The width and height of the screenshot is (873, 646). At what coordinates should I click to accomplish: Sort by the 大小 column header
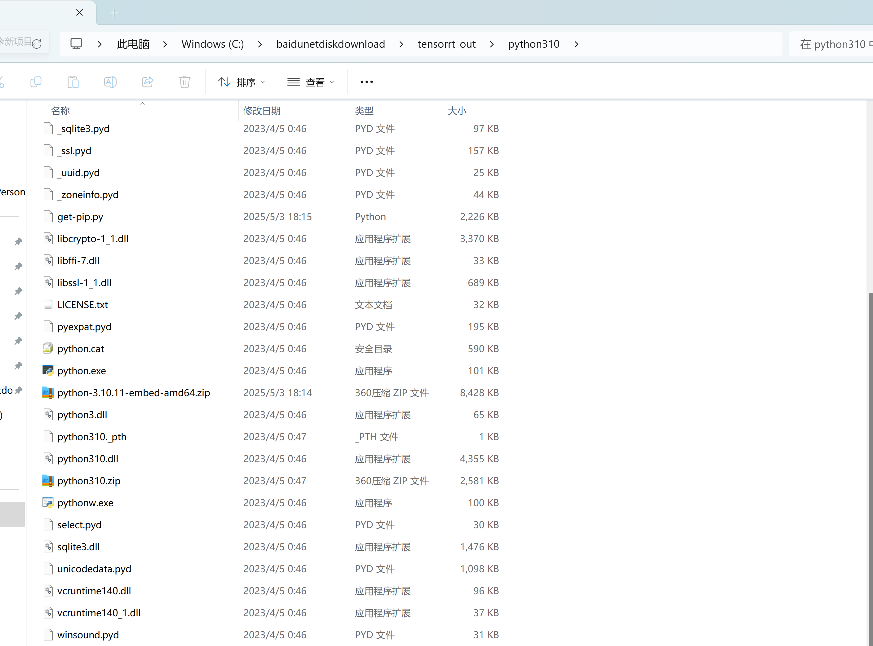coord(457,111)
